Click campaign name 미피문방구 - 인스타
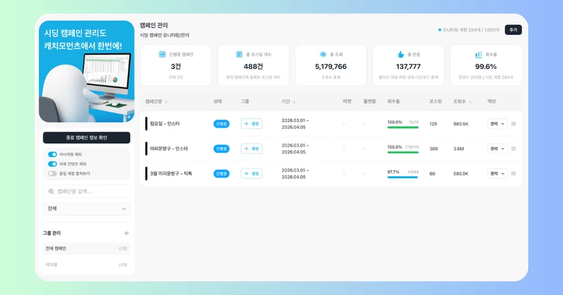563x295 pixels. tap(169, 148)
